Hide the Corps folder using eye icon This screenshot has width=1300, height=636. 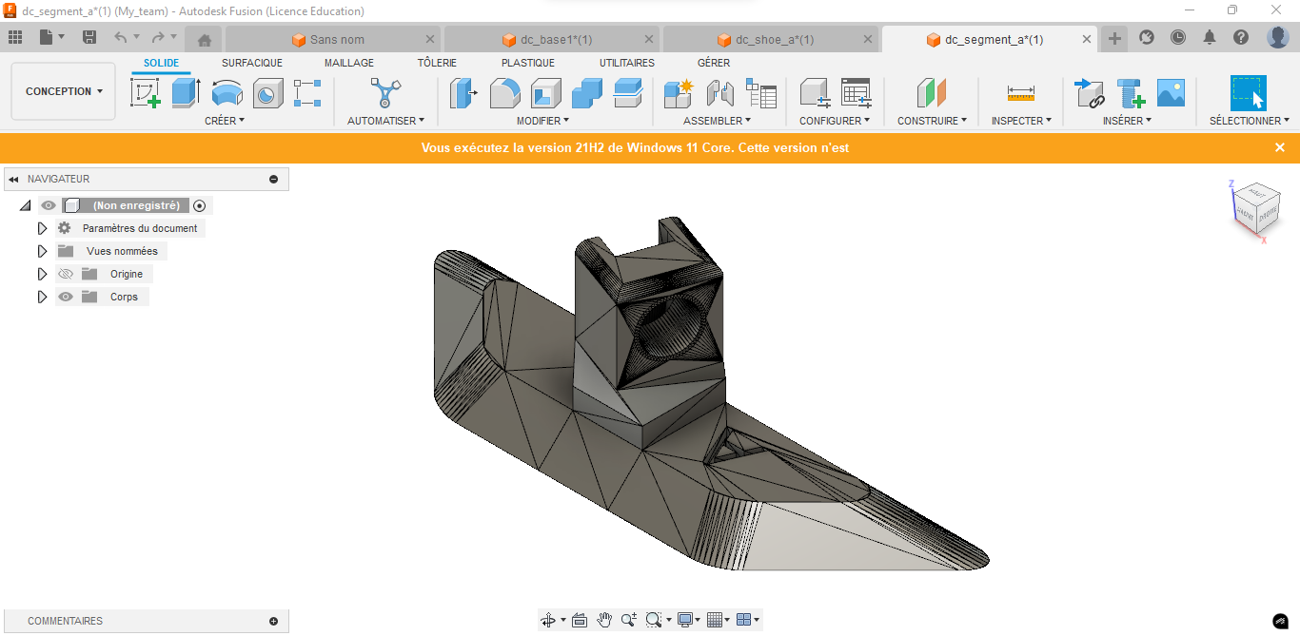[66, 297]
